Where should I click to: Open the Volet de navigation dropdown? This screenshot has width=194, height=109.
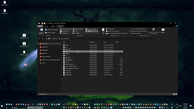tap(41, 31)
